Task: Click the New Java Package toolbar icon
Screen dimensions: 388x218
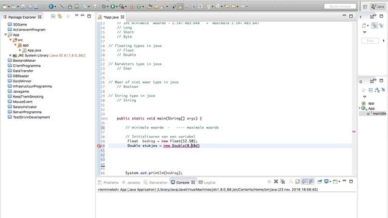Action: [132, 7]
